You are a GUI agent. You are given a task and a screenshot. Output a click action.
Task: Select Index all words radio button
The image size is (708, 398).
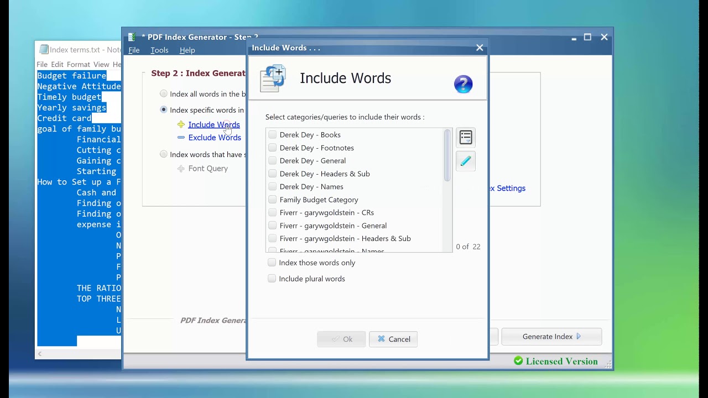click(x=163, y=94)
